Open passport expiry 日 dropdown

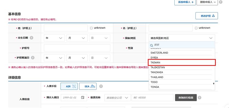click(x=100, y=58)
